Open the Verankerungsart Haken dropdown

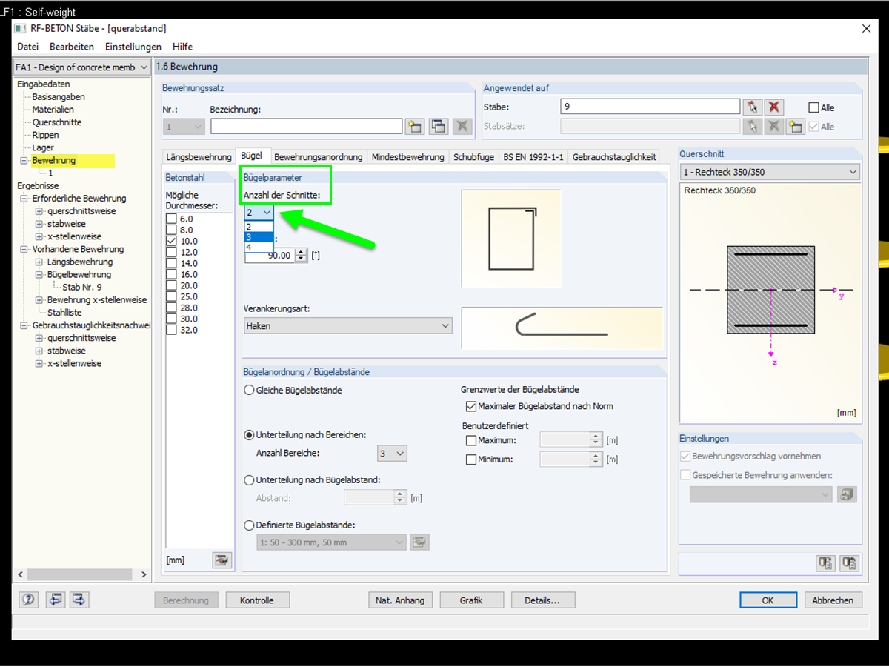[348, 325]
